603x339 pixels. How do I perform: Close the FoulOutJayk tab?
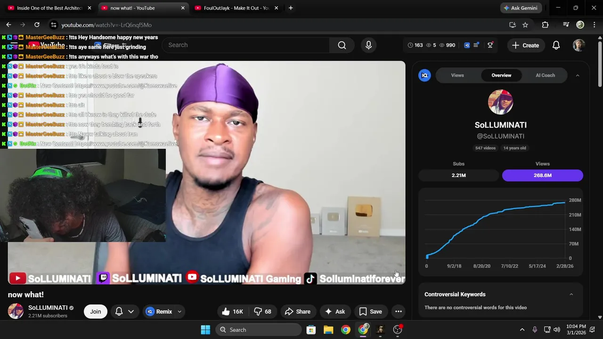(x=276, y=8)
